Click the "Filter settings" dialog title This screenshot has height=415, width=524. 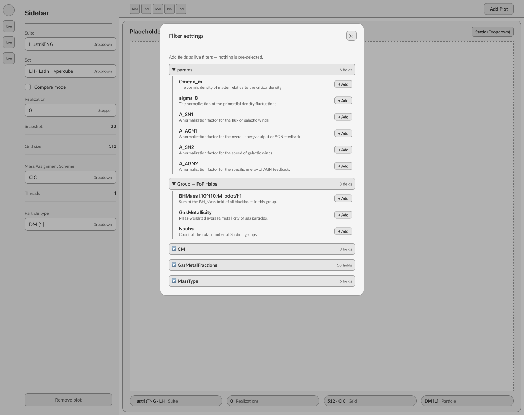coord(186,36)
